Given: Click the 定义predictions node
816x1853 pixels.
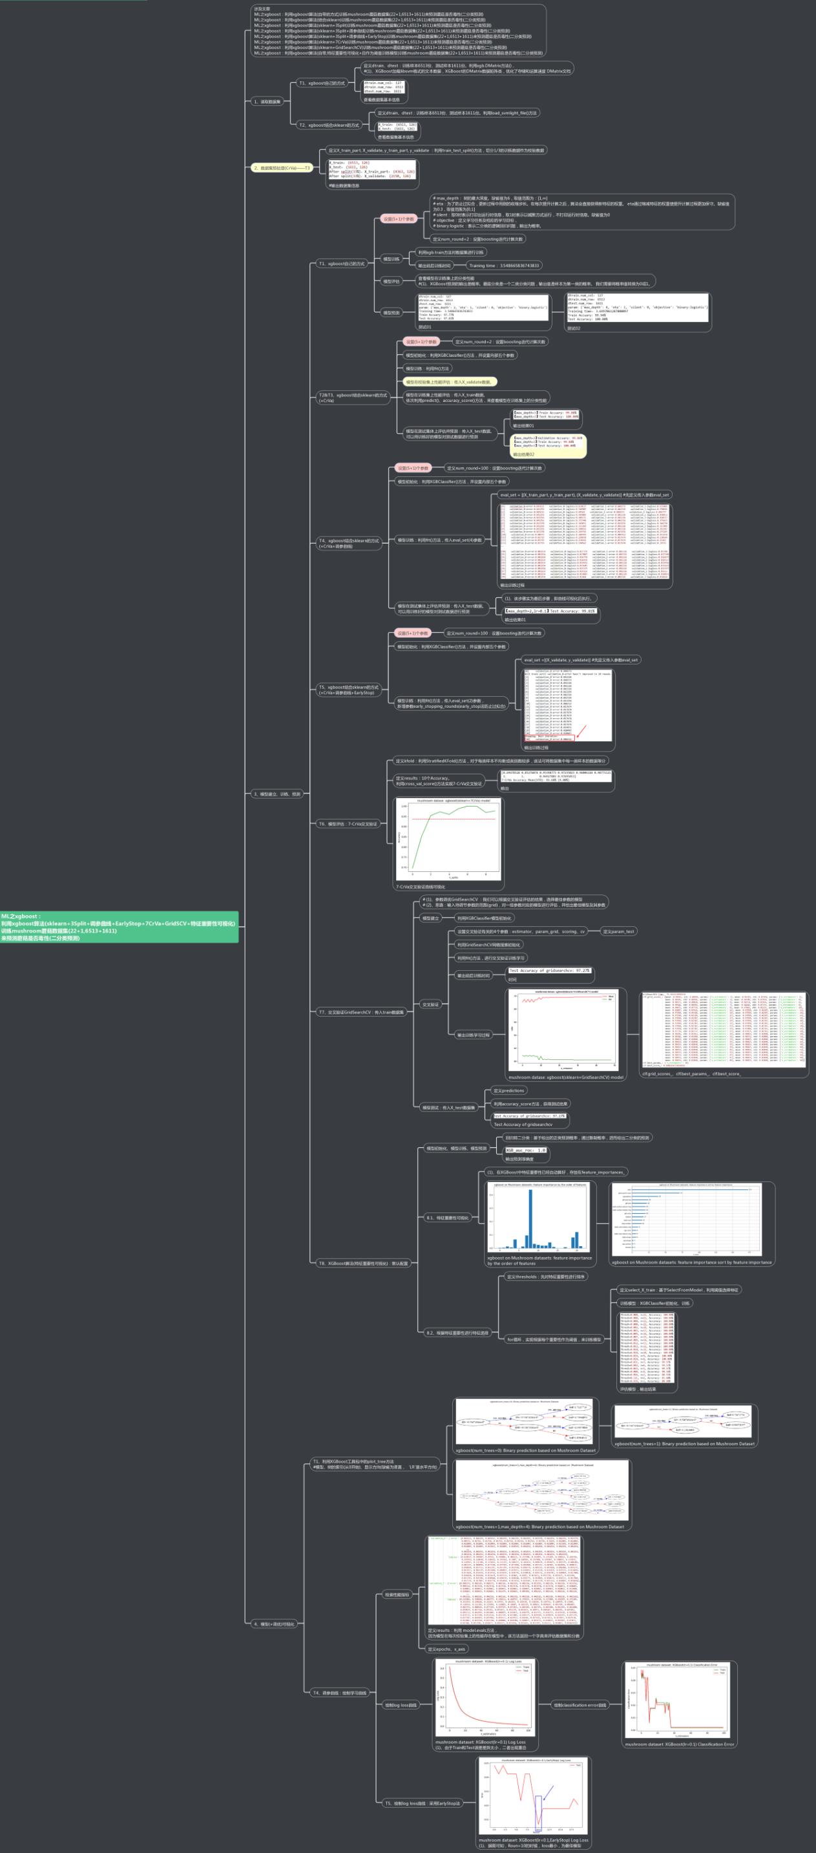Looking at the screenshot, I should pyautogui.click(x=509, y=1090).
